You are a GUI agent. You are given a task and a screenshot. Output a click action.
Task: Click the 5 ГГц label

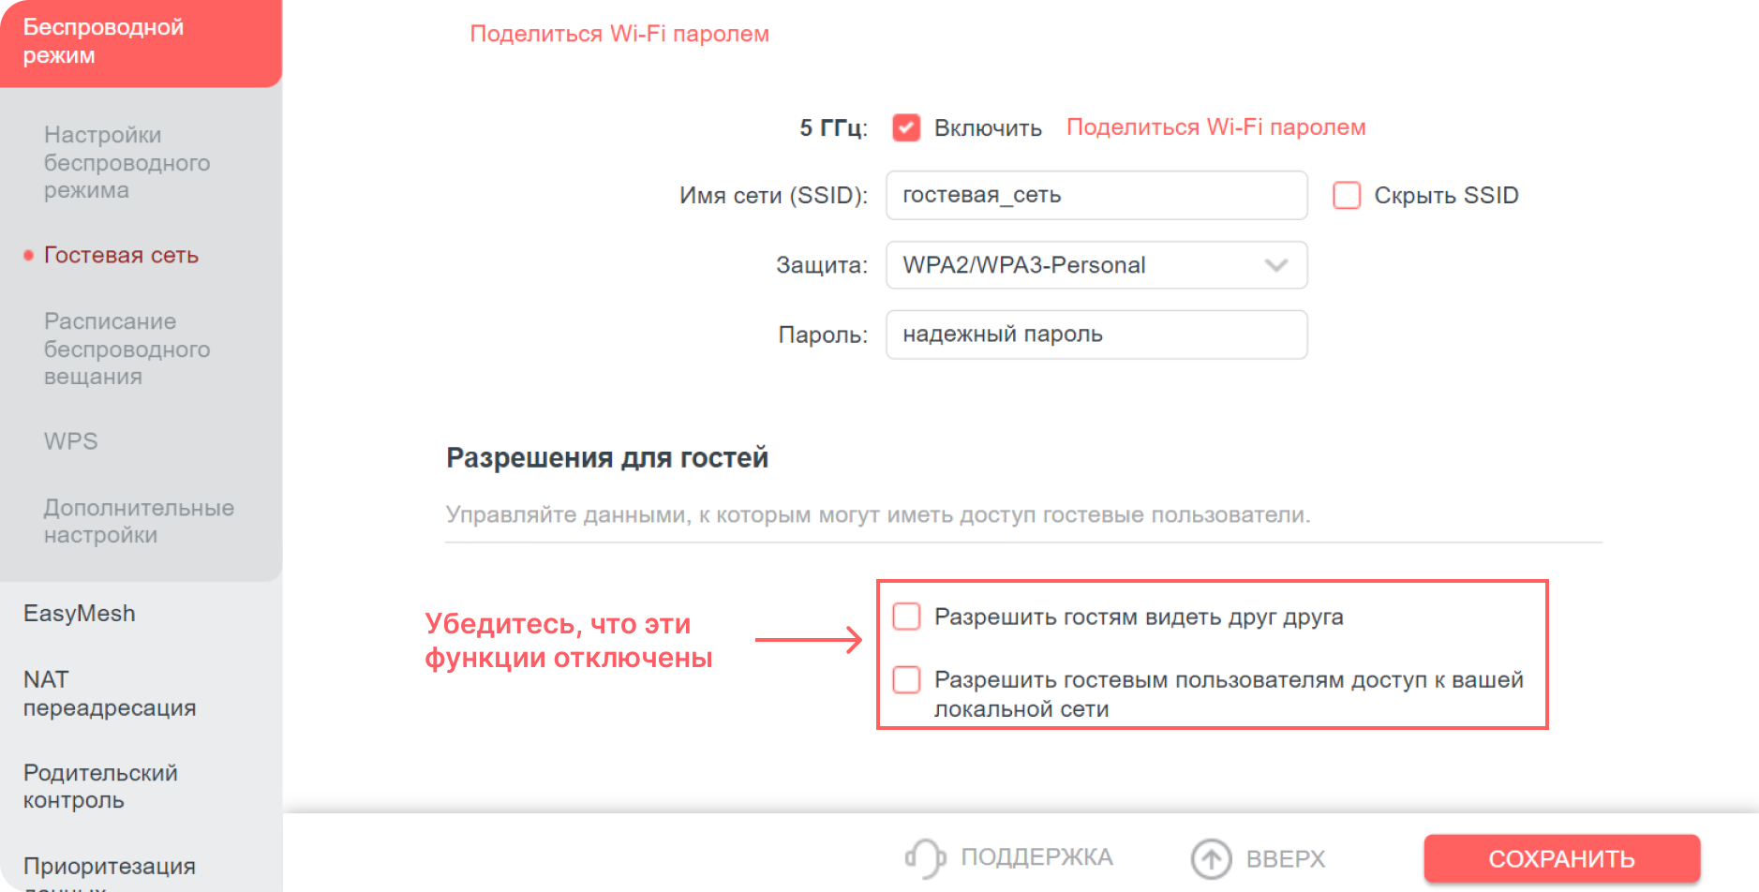pyautogui.click(x=833, y=127)
